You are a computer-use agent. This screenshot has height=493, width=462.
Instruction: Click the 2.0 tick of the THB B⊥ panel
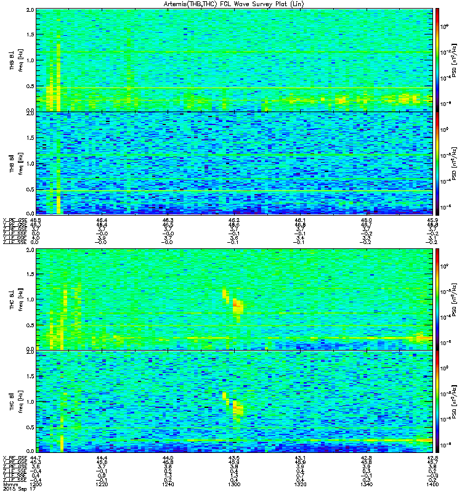[x=30, y=10]
